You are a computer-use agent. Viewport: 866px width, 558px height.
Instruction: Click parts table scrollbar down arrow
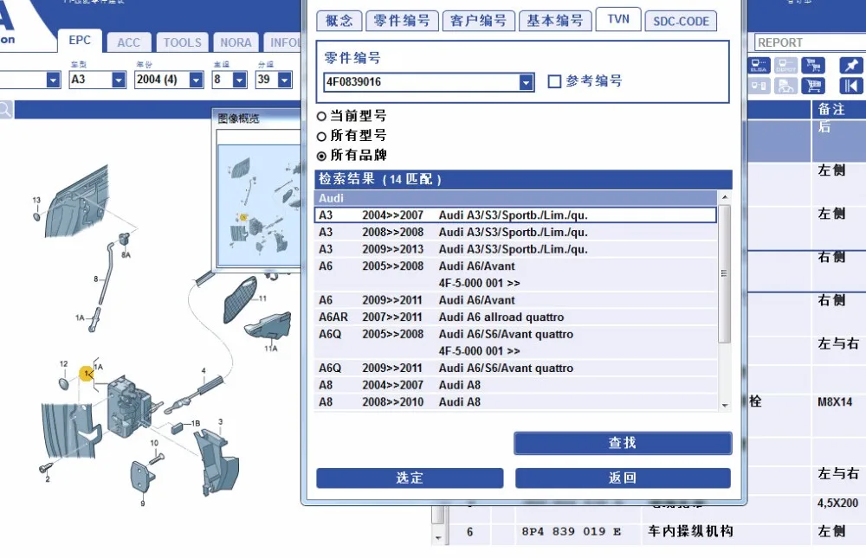coord(438,537)
